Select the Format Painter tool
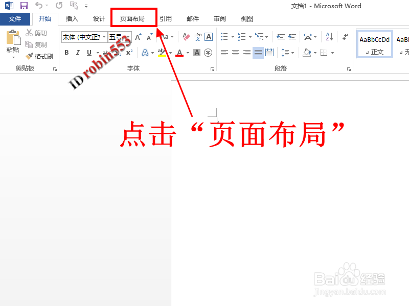Viewport: 409px width, 306px height. tap(38, 56)
